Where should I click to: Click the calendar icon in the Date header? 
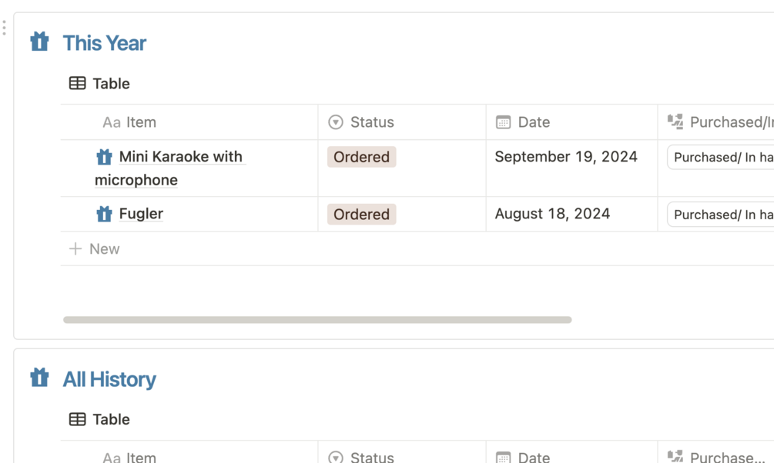click(503, 122)
